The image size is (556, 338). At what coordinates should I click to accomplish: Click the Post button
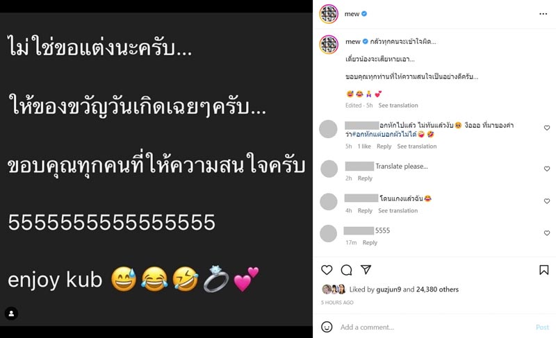tap(542, 327)
